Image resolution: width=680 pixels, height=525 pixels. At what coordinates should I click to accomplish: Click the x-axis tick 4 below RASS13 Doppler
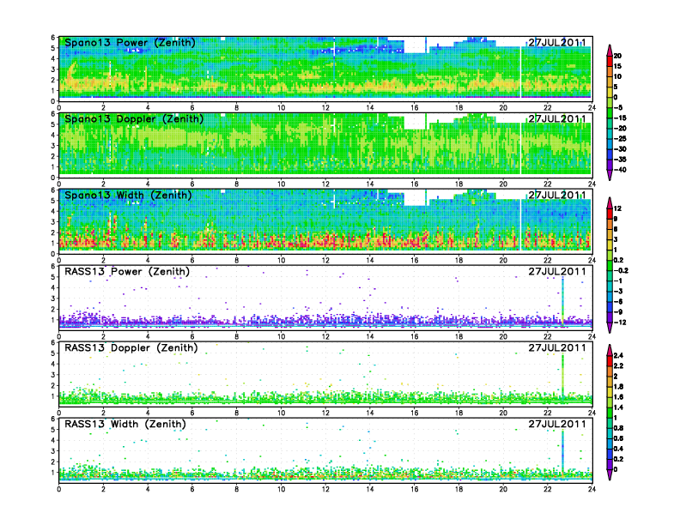click(148, 413)
